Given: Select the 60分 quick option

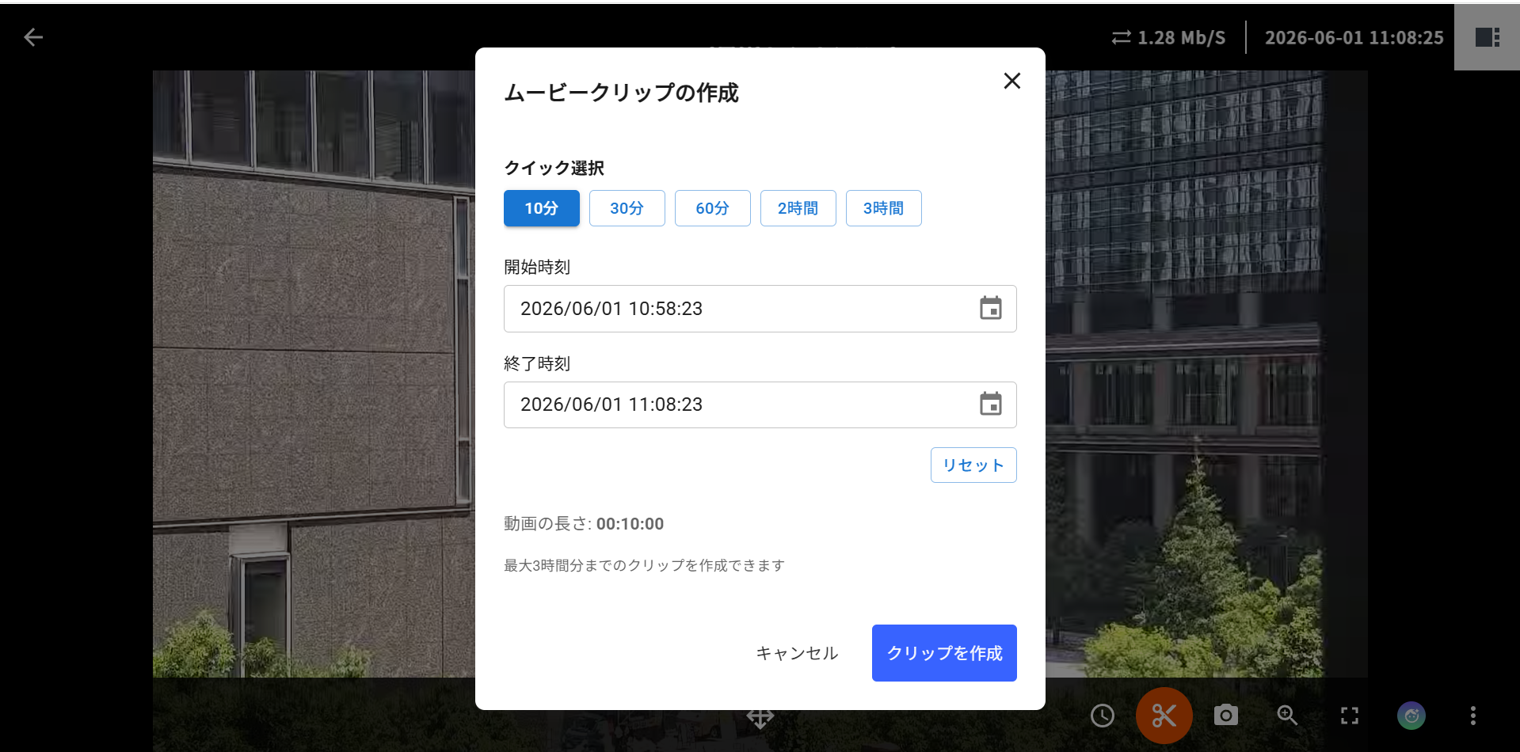Looking at the screenshot, I should tap(713, 208).
